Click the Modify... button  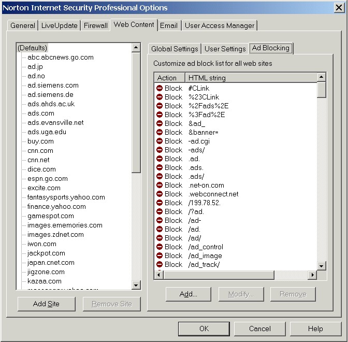241,294
